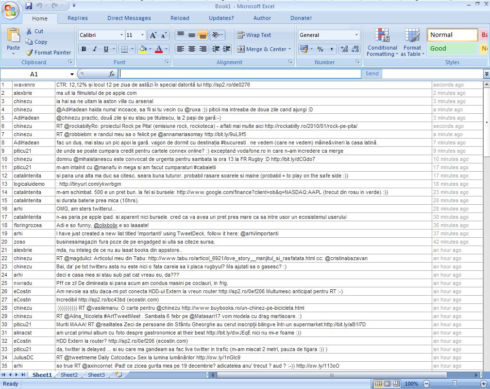Screen dimensions: 490x389
Task: Click the zoom slider in status bar
Action: coord(455,384)
